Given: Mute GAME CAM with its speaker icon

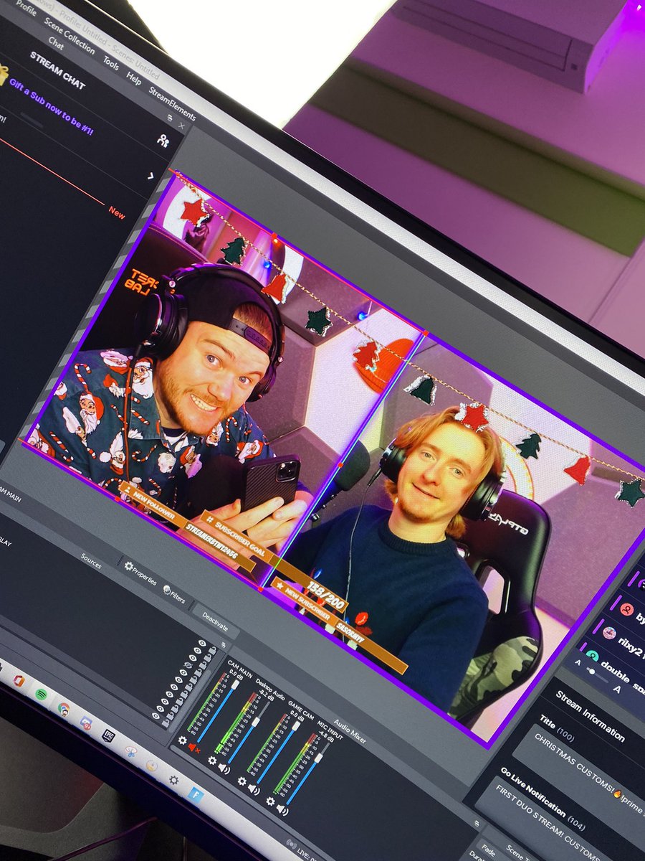Looking at the screenshot, I should [x=254, y=789].
